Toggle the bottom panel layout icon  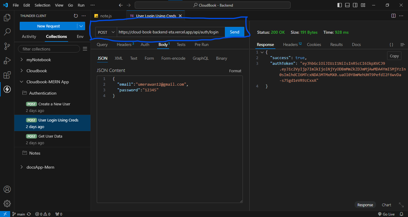(x=347, y=5)
